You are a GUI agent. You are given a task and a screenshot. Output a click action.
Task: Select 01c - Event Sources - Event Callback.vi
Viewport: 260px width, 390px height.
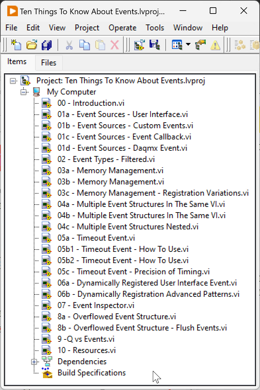(x=124, y=136)
